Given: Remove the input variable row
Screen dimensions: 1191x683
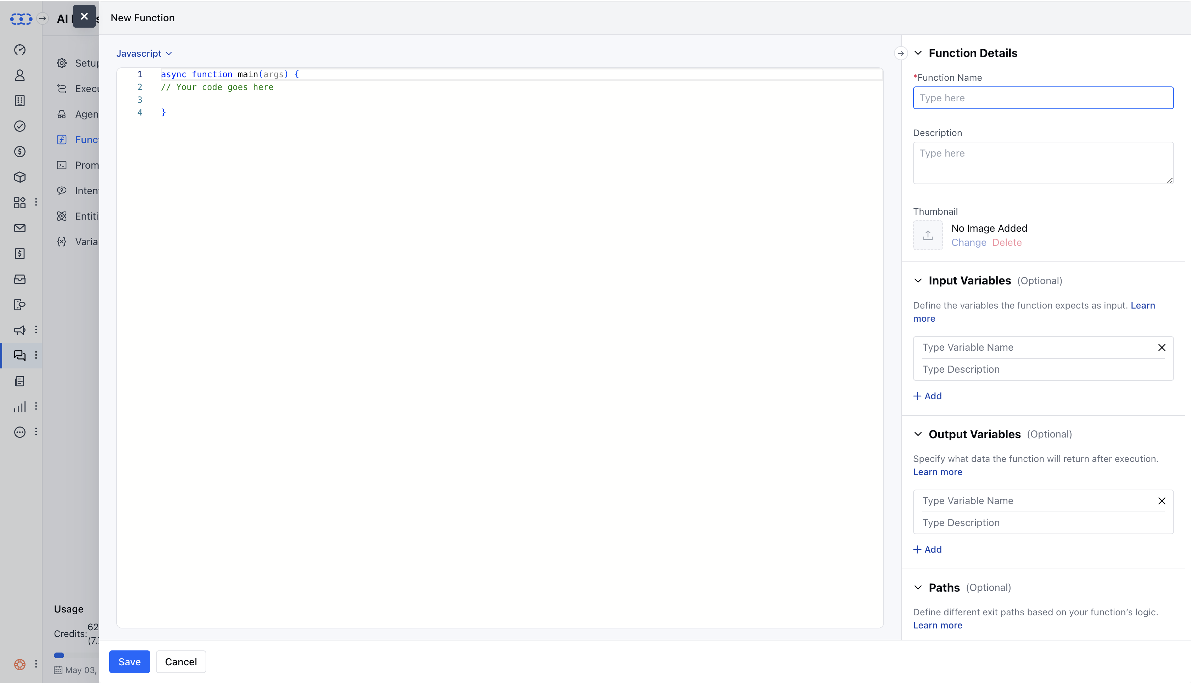Looking at the screenshot, I should coord(1162,348).
